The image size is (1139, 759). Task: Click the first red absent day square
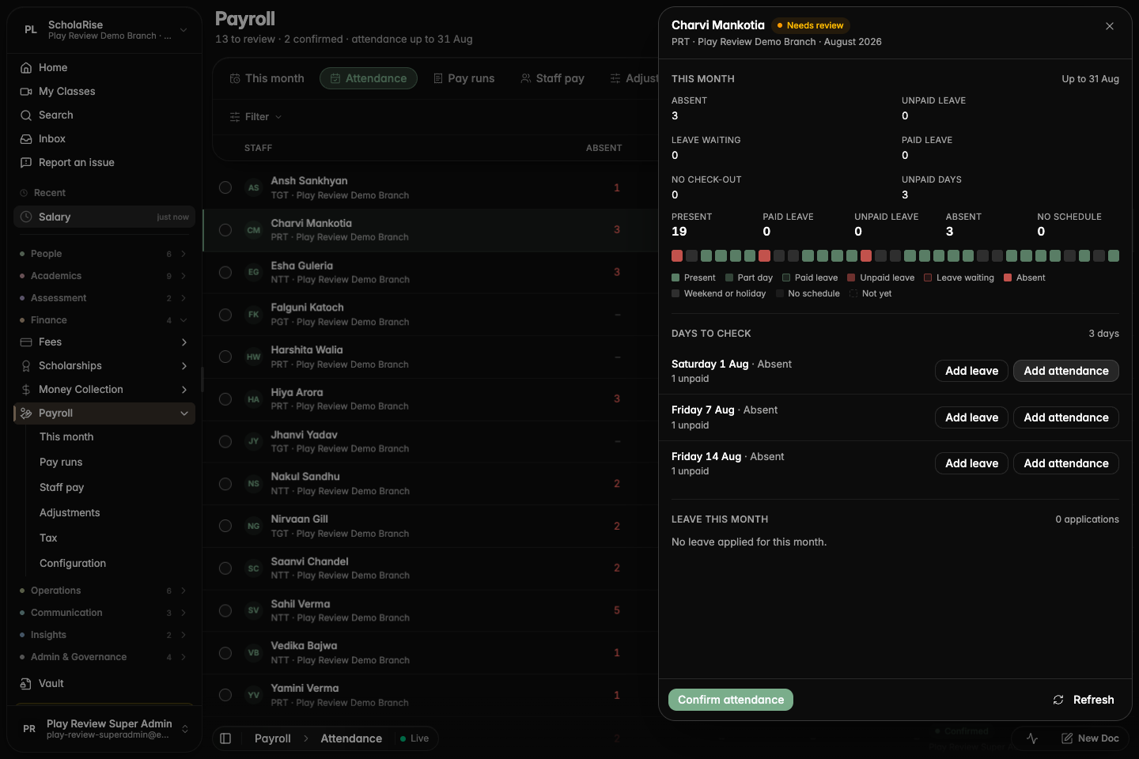tap(677, 255)
